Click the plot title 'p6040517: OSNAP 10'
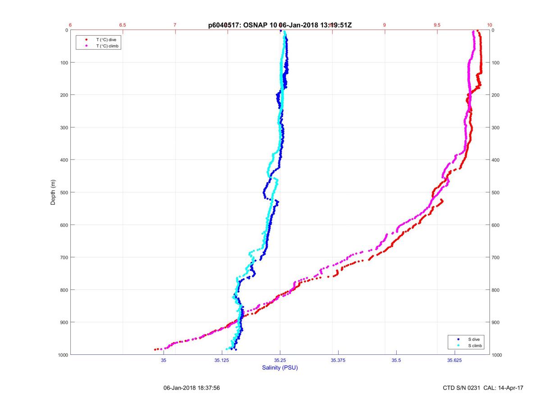 [243, 25]
